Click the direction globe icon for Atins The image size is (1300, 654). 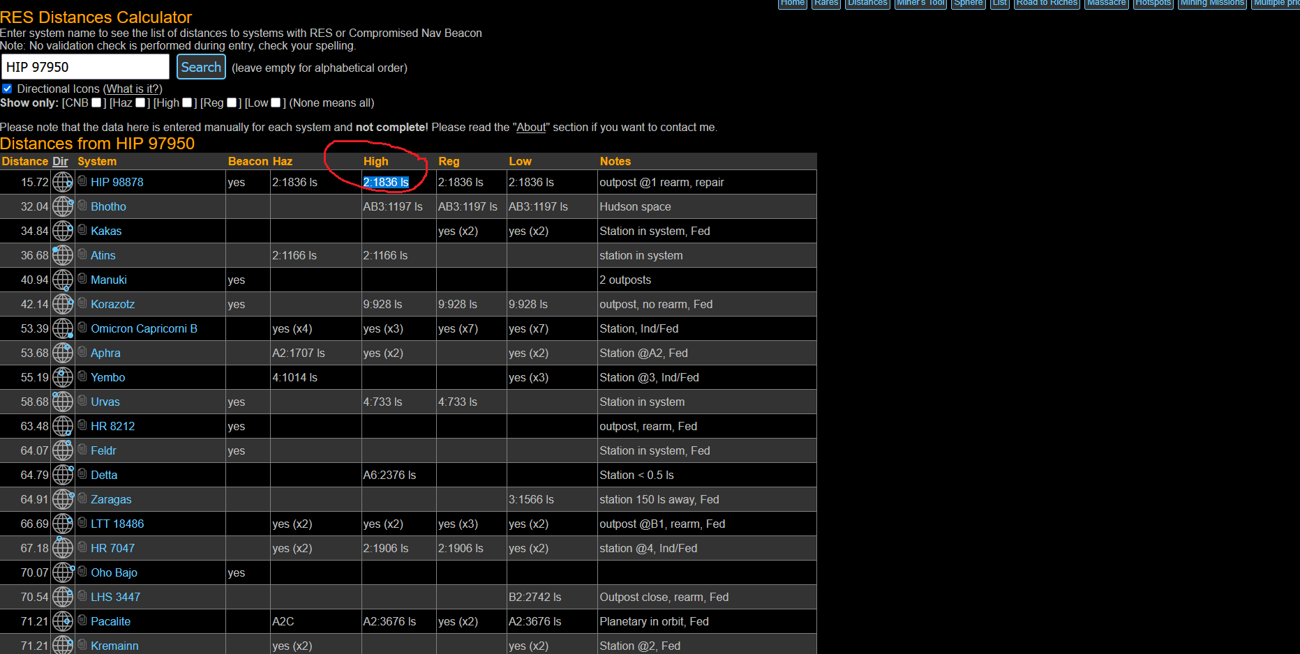point(63,255)
